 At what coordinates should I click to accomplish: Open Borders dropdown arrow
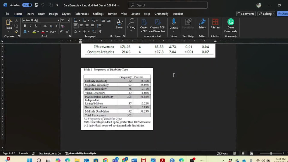click(88, 32)
